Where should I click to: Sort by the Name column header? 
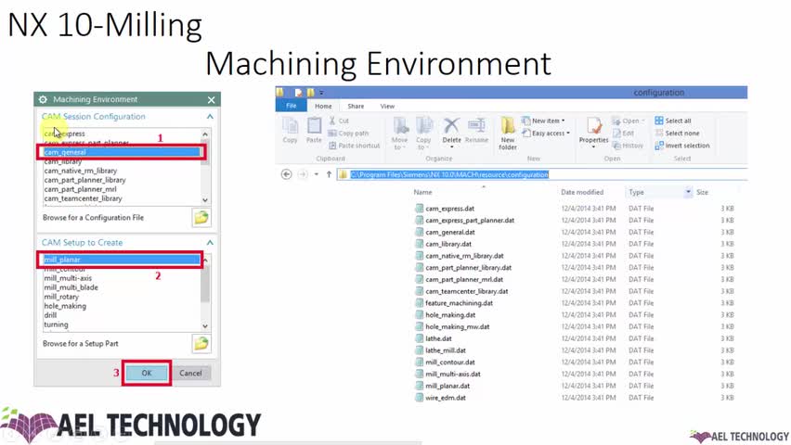422,192
